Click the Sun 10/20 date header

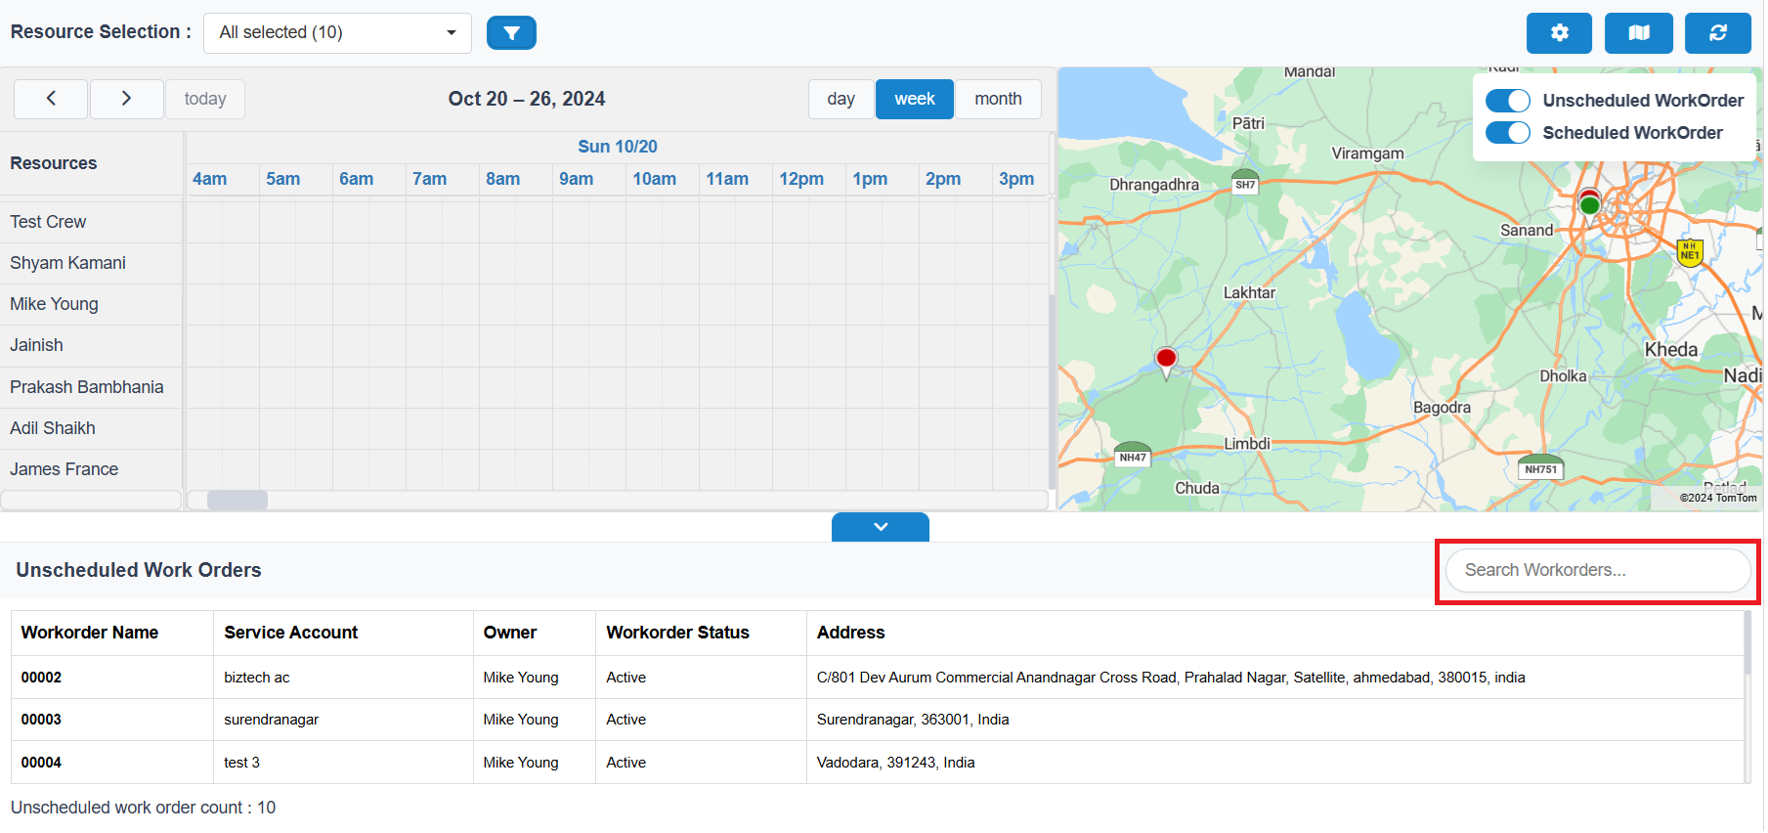(617, 147)
